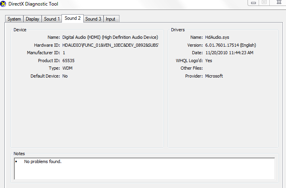This screenshot has width=286, height=188.
Task: Click the Sound 2 tab
Action: coord(73,18)
